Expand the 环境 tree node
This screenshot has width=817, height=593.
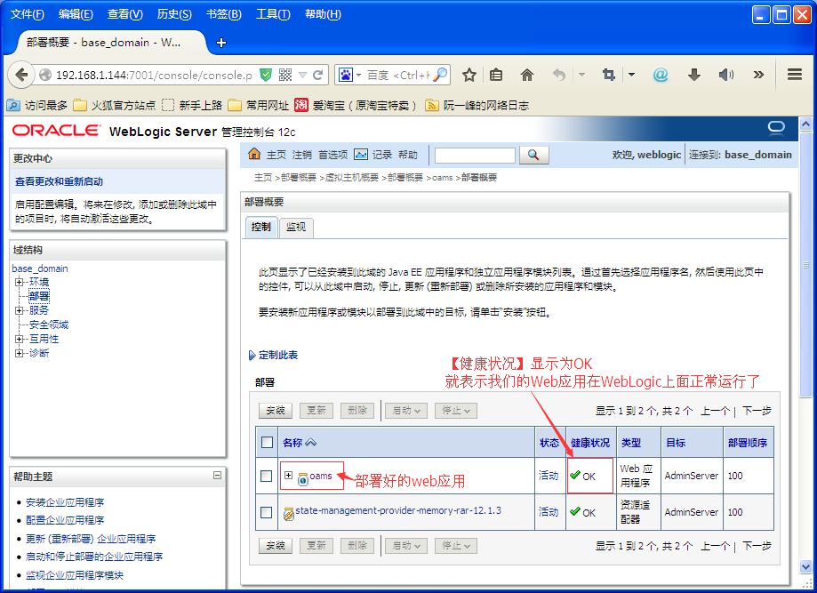pyautogui.click(x=20, y=282)
